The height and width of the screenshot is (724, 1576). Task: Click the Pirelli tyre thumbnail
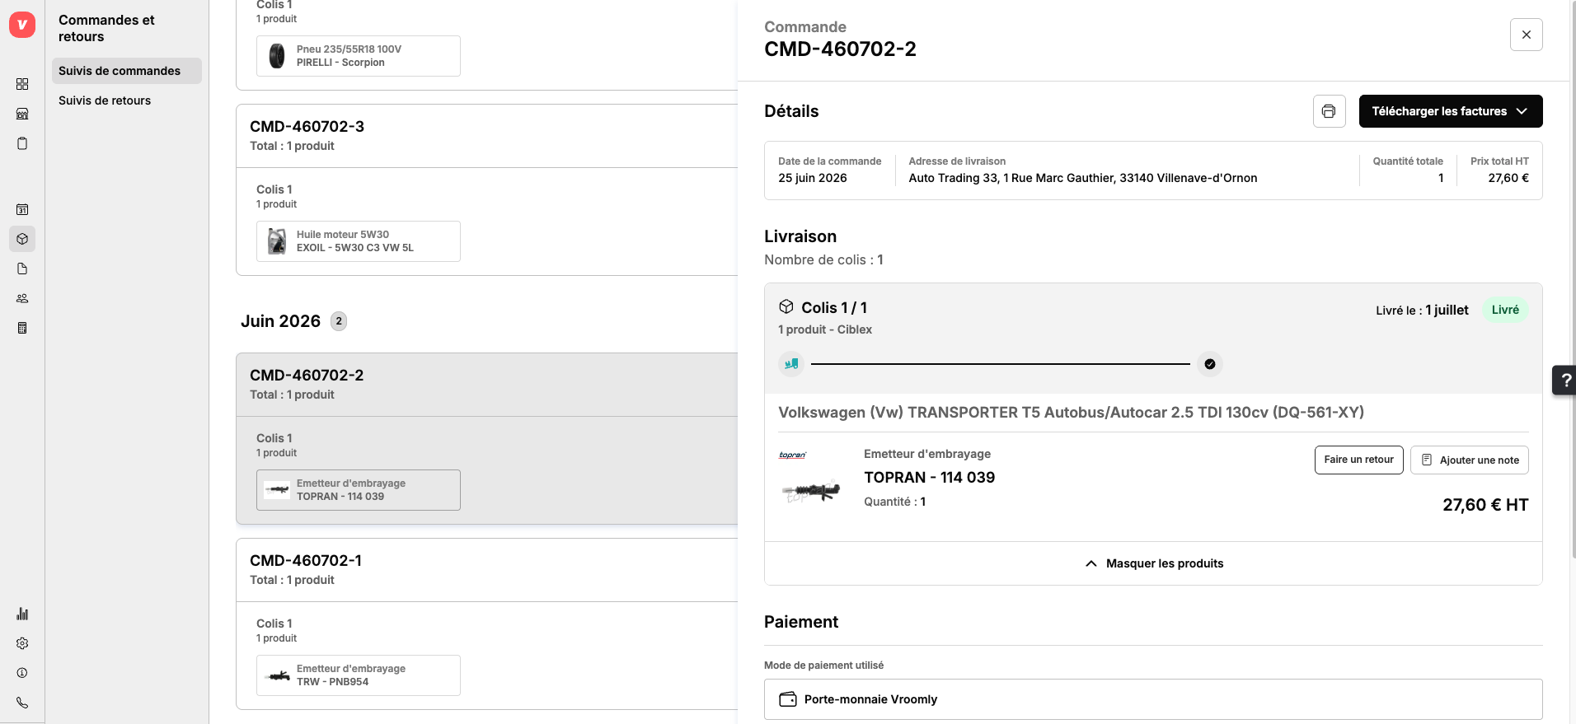click(277, 56)
